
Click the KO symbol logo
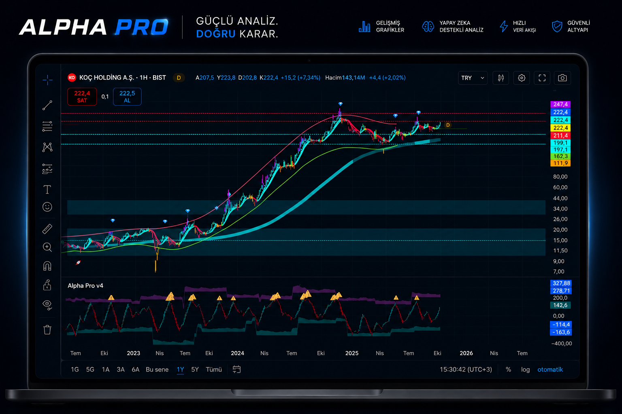[72, 78]
